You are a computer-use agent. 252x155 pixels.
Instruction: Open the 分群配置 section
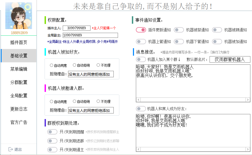click(18, 82)
